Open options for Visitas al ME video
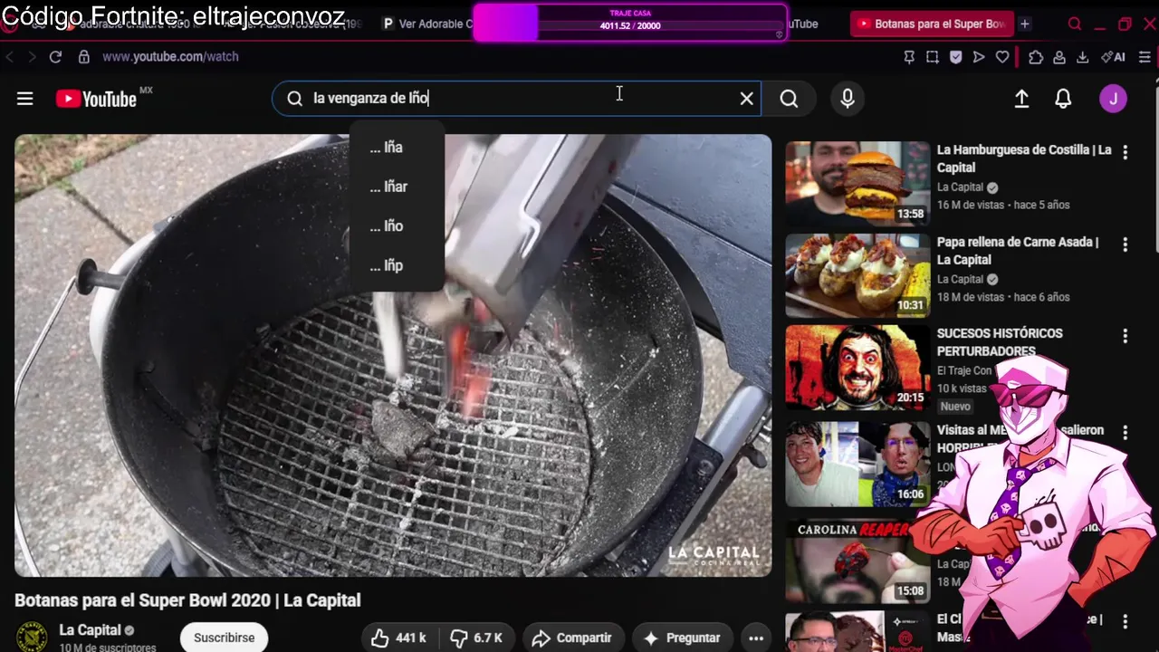 (x=1125, y=433)
